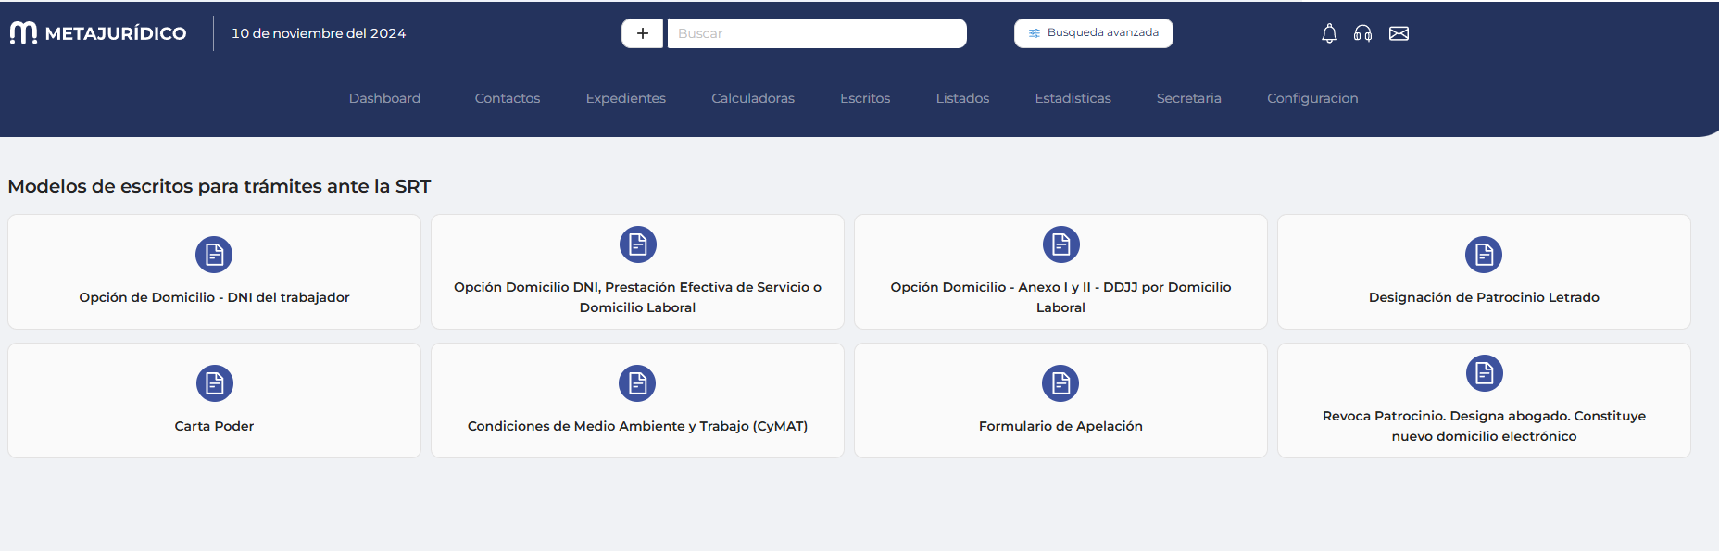The image size is (1719, 551).
Task: Open the Busqueda avanzada button
Action: click(x=1093, y=33)
